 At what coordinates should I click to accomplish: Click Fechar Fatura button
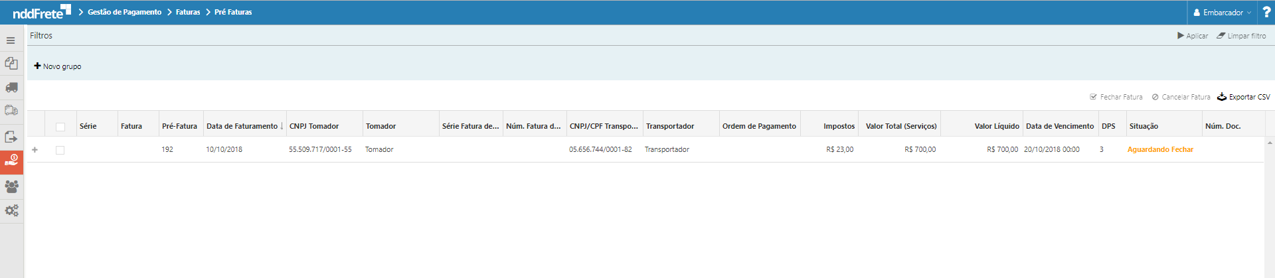1116,97
